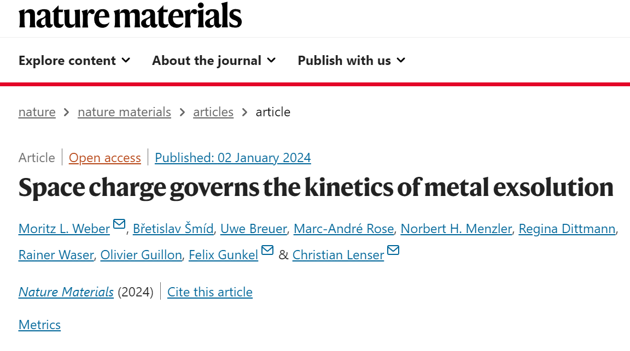The image size is (630, 351).
Task: Click the Olivier Guillon author link
Action: [x=141, y=255]
